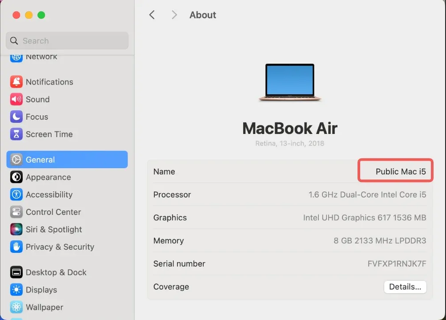Open the Focus moon icon
The height and width of the screenshot is (320, 446).
[16, 117]
